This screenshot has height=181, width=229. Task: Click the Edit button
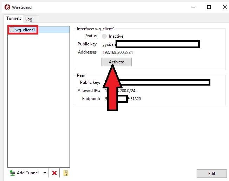point(212,174)
